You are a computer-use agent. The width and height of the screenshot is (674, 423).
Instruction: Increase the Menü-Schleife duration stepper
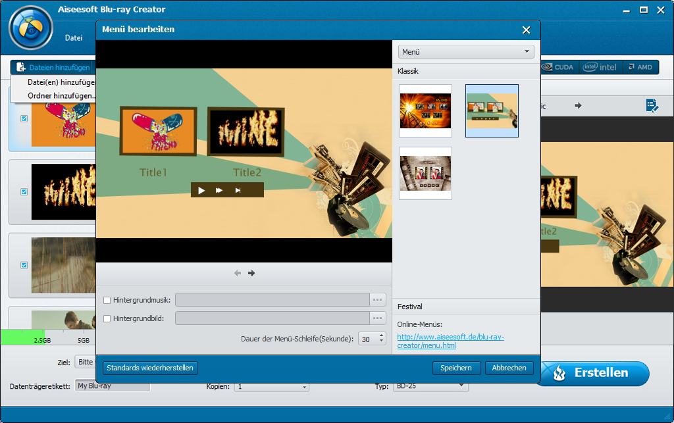(380, 335)
